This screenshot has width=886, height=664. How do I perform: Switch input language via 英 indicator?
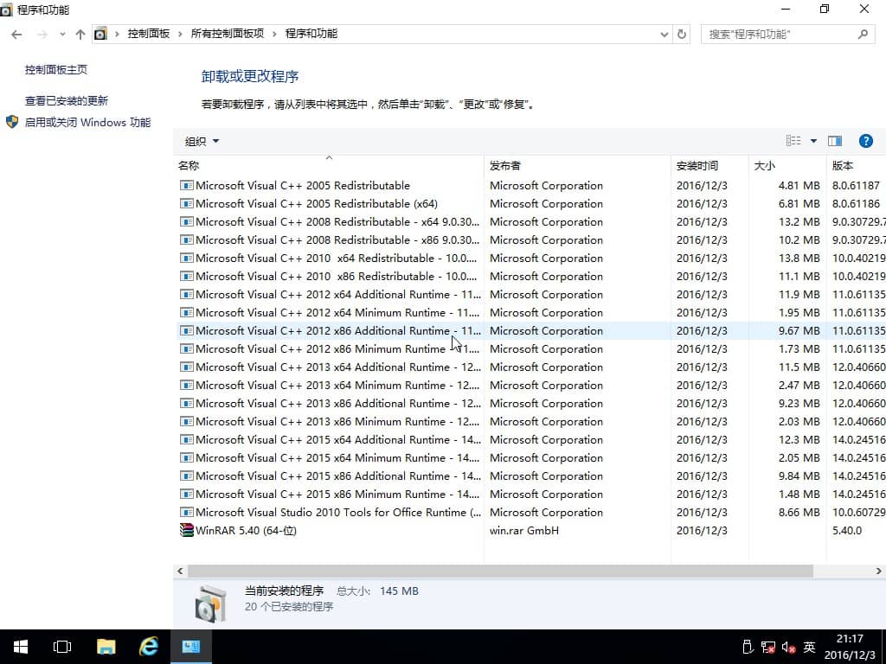click(810, 647)
